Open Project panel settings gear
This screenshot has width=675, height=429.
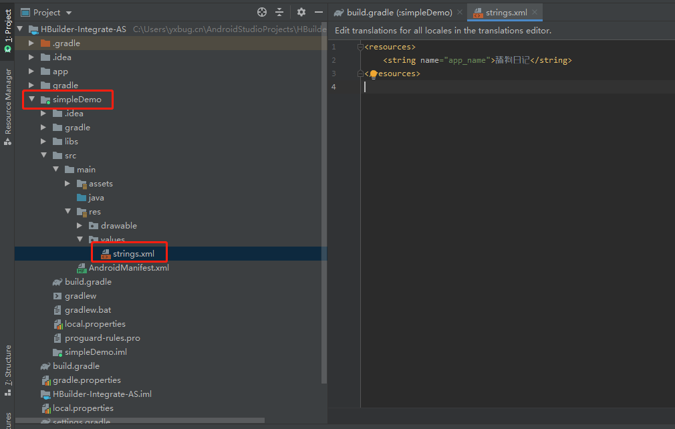[301, 12]
